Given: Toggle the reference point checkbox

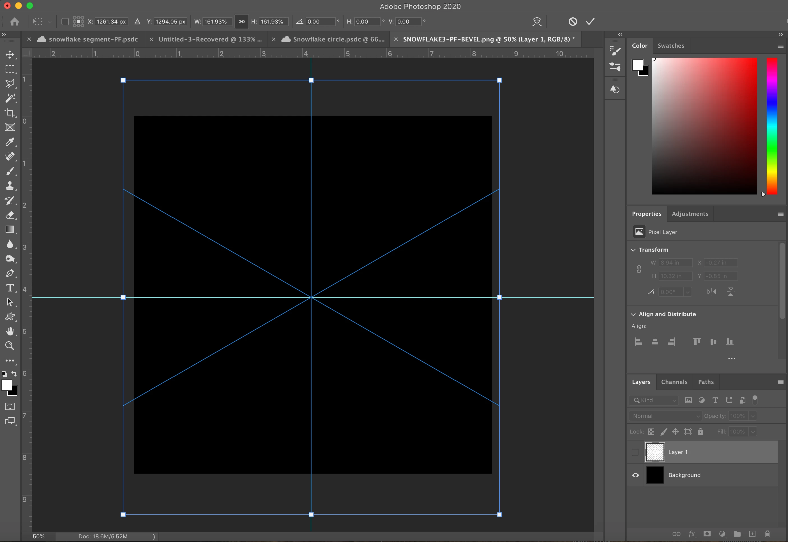Looking at the screenshot, I should pyautogui.click(x=65, y=22).
